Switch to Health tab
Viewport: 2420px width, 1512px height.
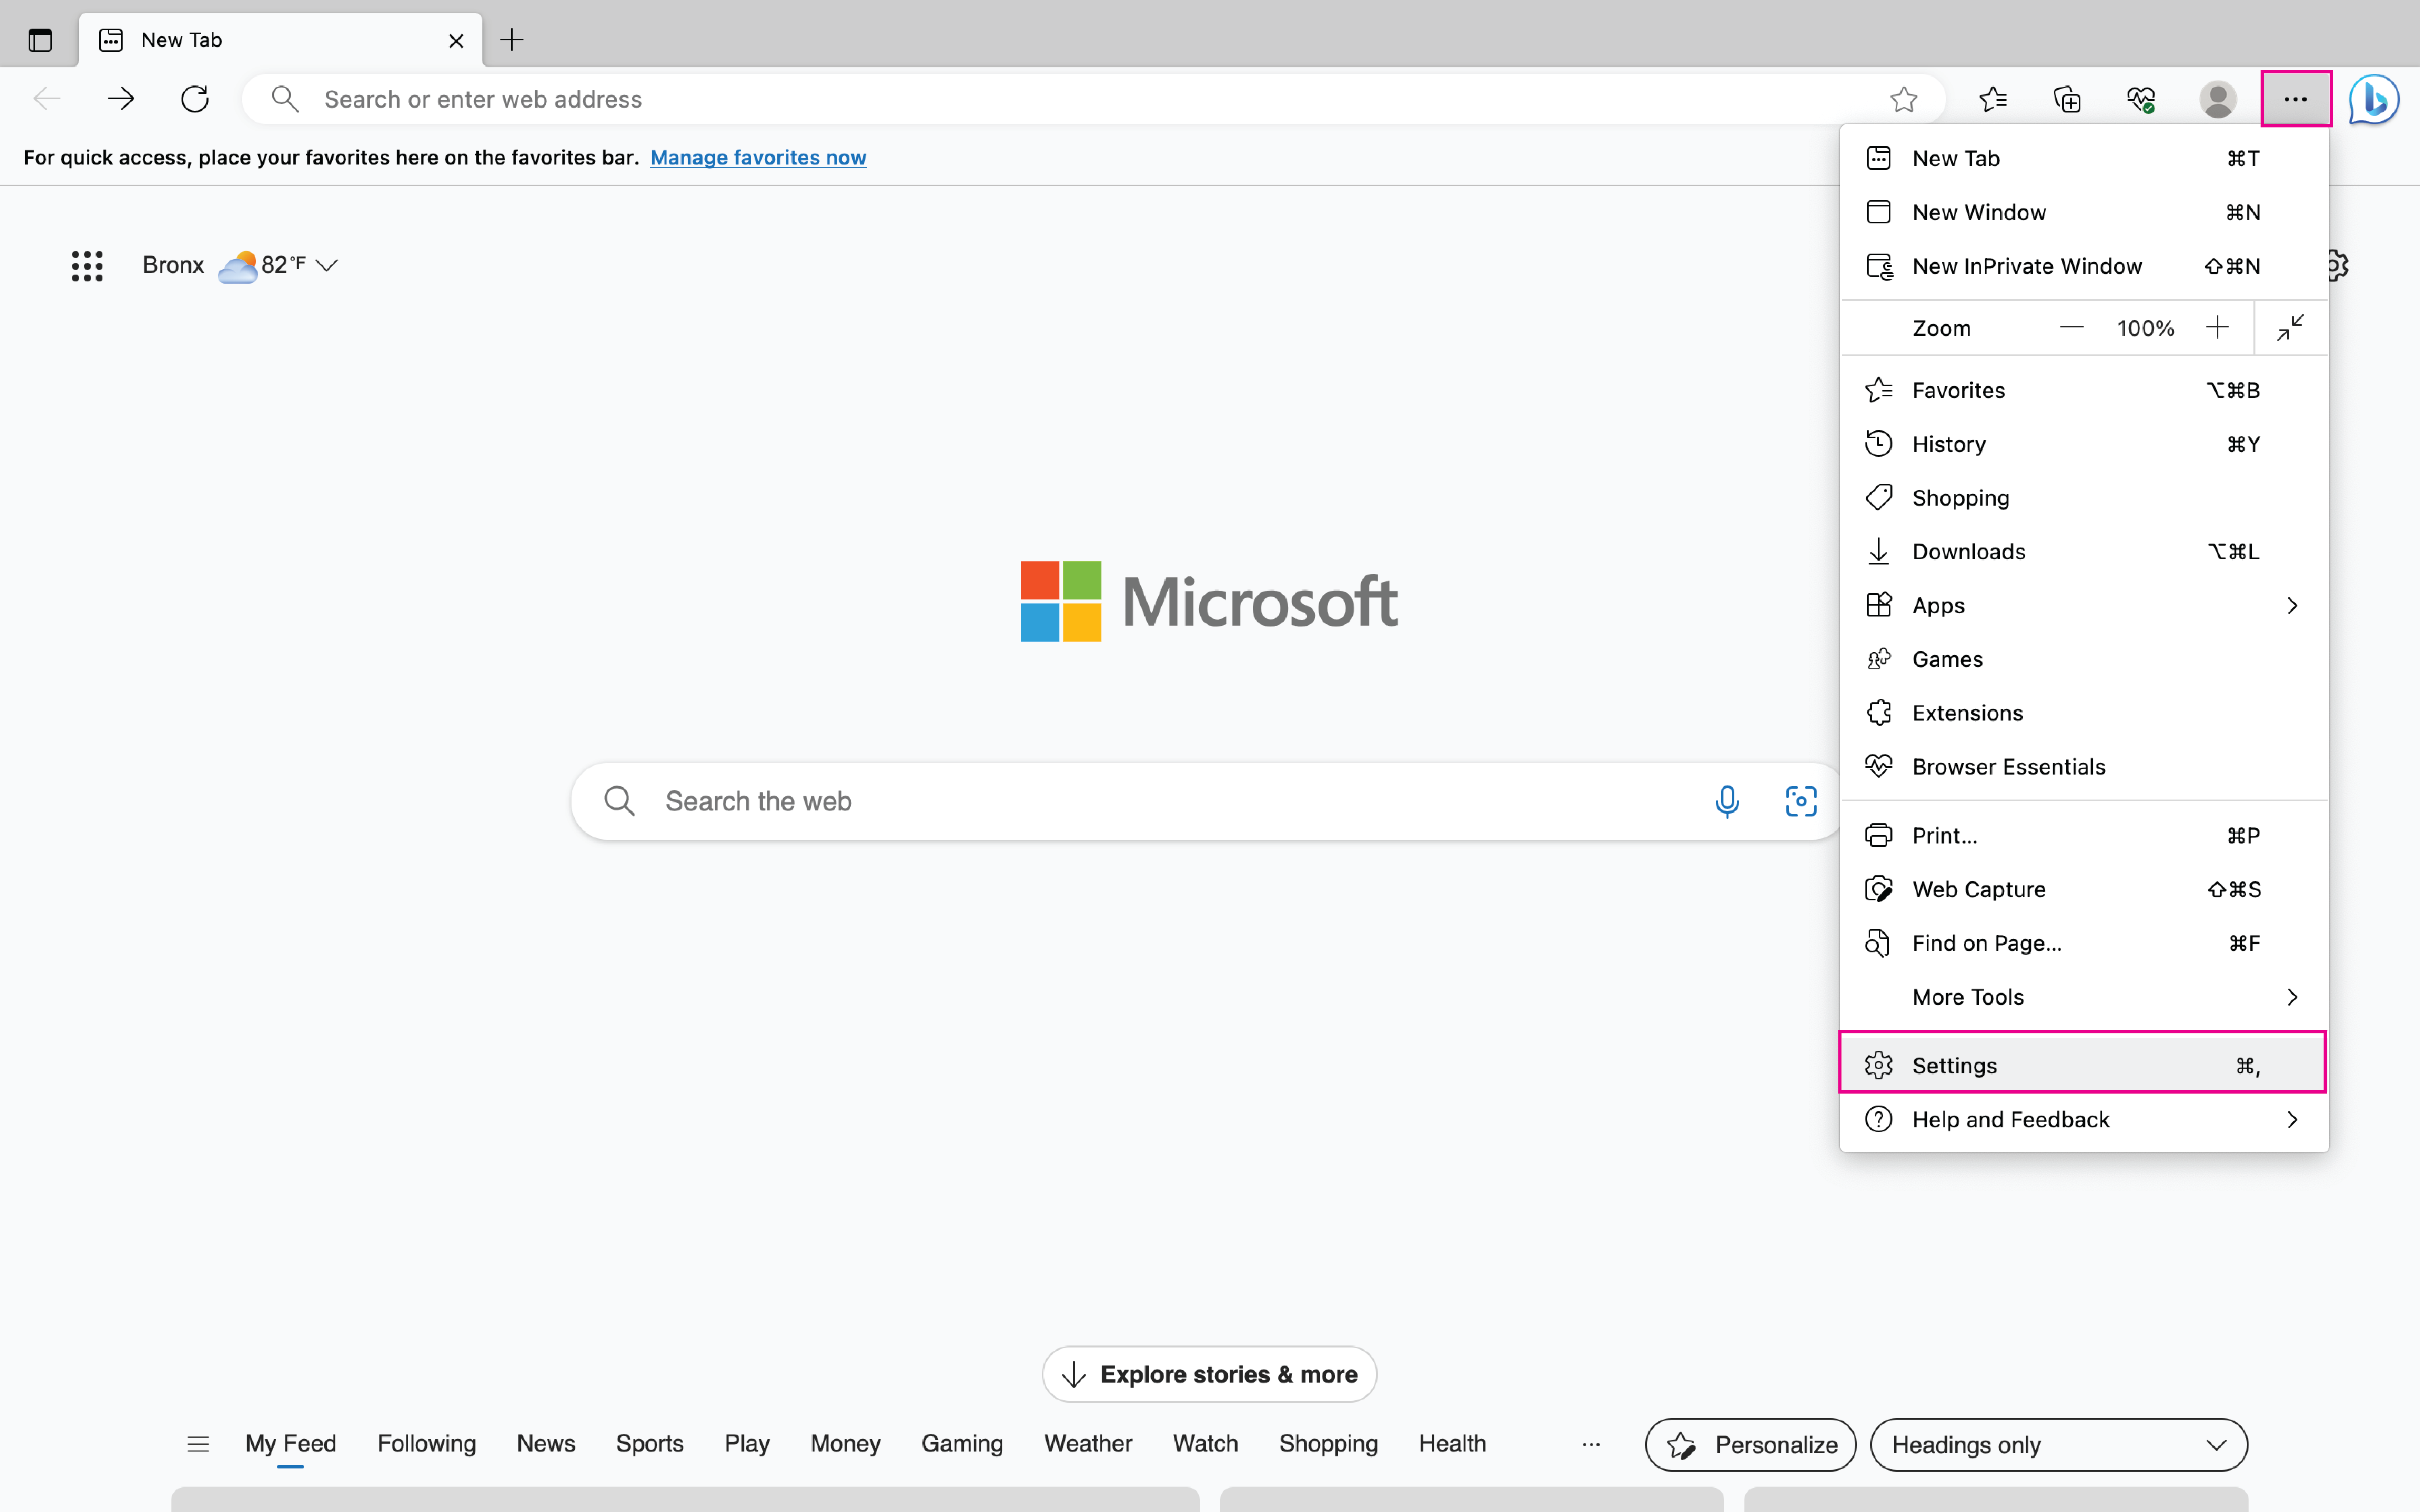coord(1452,1443)
